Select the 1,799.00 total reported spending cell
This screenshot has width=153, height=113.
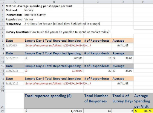(x=54, y=111)
